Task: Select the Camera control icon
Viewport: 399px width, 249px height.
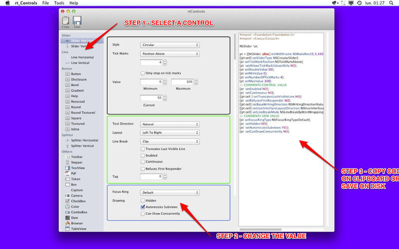Action: coord(67,196)
